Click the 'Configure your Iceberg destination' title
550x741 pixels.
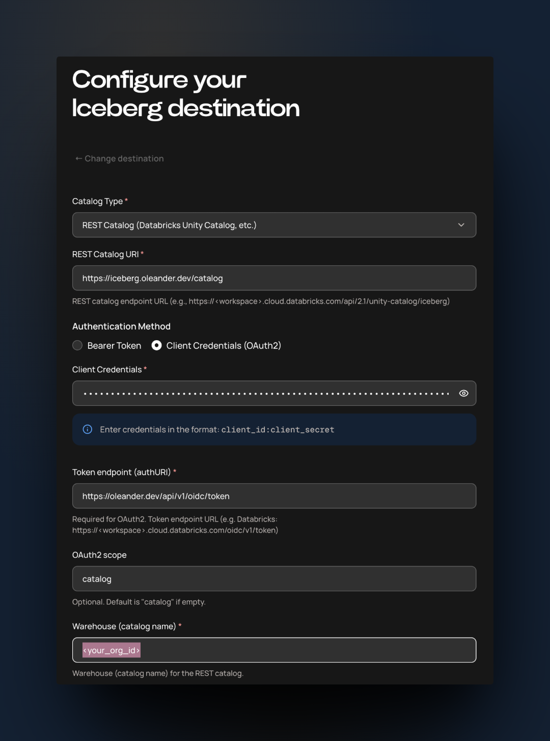coord(186,94)
